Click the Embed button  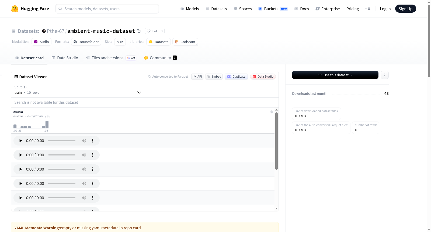pyautogui.click(x=214, y=77)
